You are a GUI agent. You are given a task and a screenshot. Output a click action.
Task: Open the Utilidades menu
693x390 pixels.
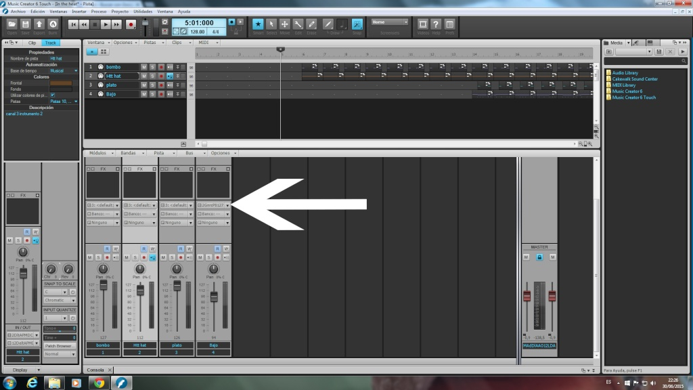coord(143,12)
